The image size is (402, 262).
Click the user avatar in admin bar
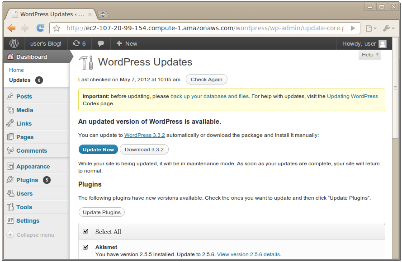tap(383, 44)
